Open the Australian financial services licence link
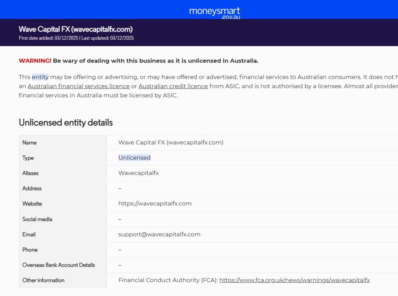 click(79, 86)
